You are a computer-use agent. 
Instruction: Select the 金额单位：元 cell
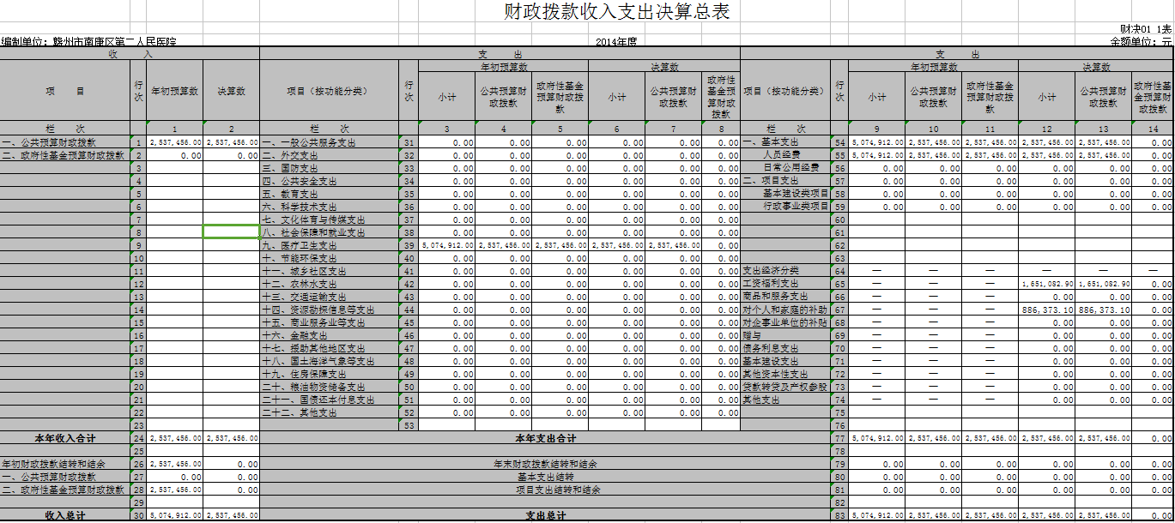coord(1142,41)
